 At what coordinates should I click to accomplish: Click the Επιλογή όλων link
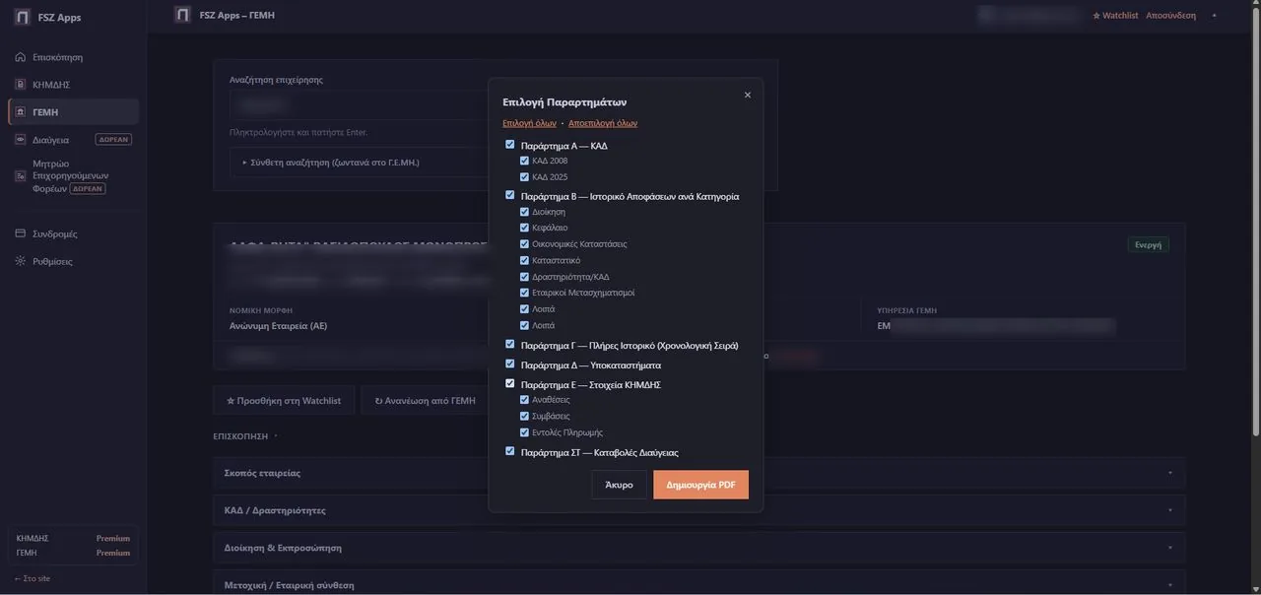click(x=530, y=123)
